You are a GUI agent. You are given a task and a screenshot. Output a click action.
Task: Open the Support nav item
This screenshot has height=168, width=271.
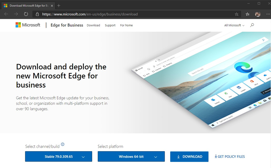[x=110, y=25]
